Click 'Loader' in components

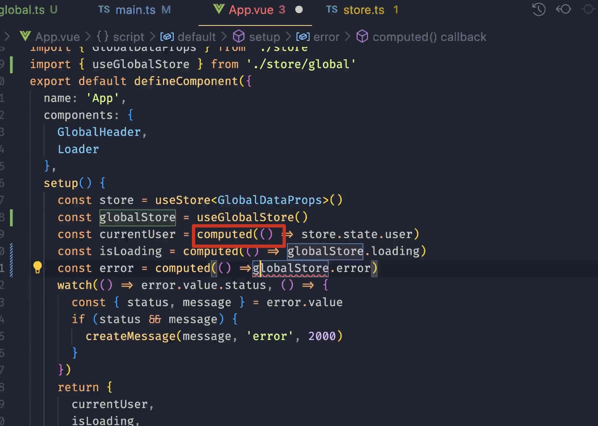[x=78, y=149]
